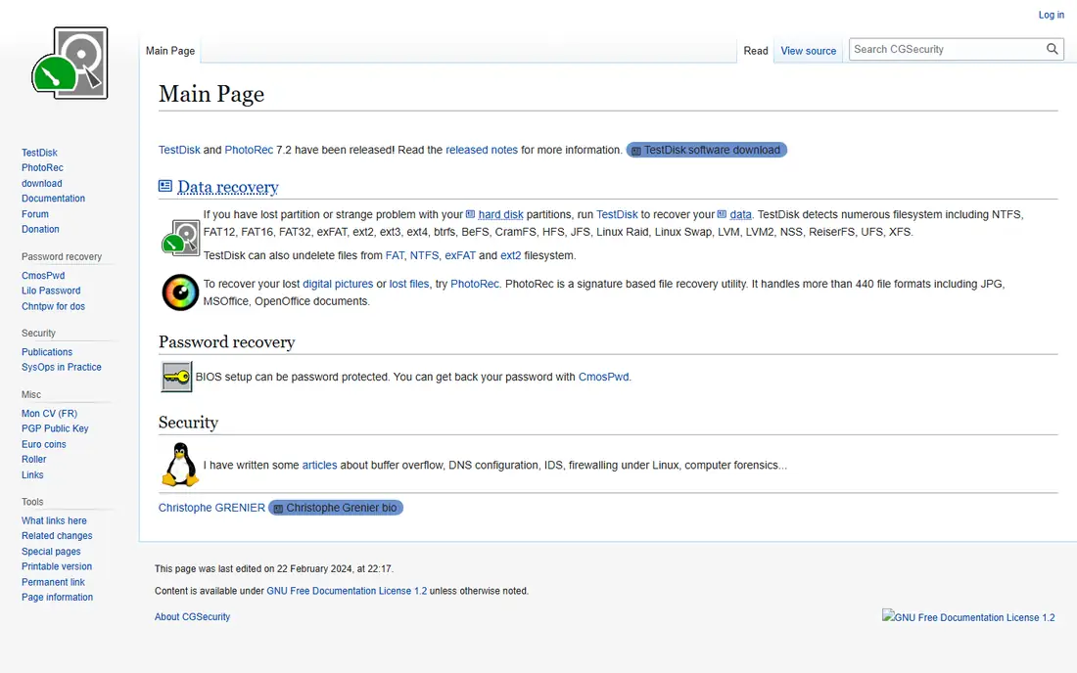
Task: Click the CGSecurity site logo
Action: [70, 64]
